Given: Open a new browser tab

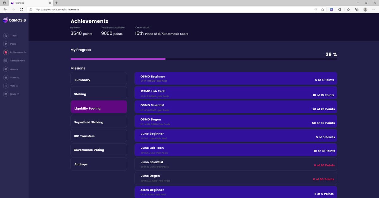Looking at the screenshot, I should 56,3.
